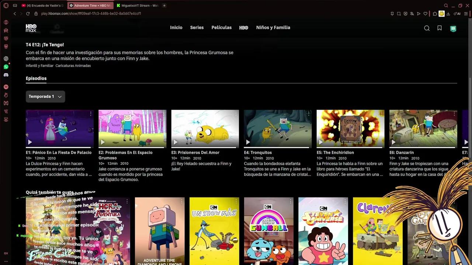472x265 pixels.
Task: Open a new browser tab
Action: click(164, 6)
